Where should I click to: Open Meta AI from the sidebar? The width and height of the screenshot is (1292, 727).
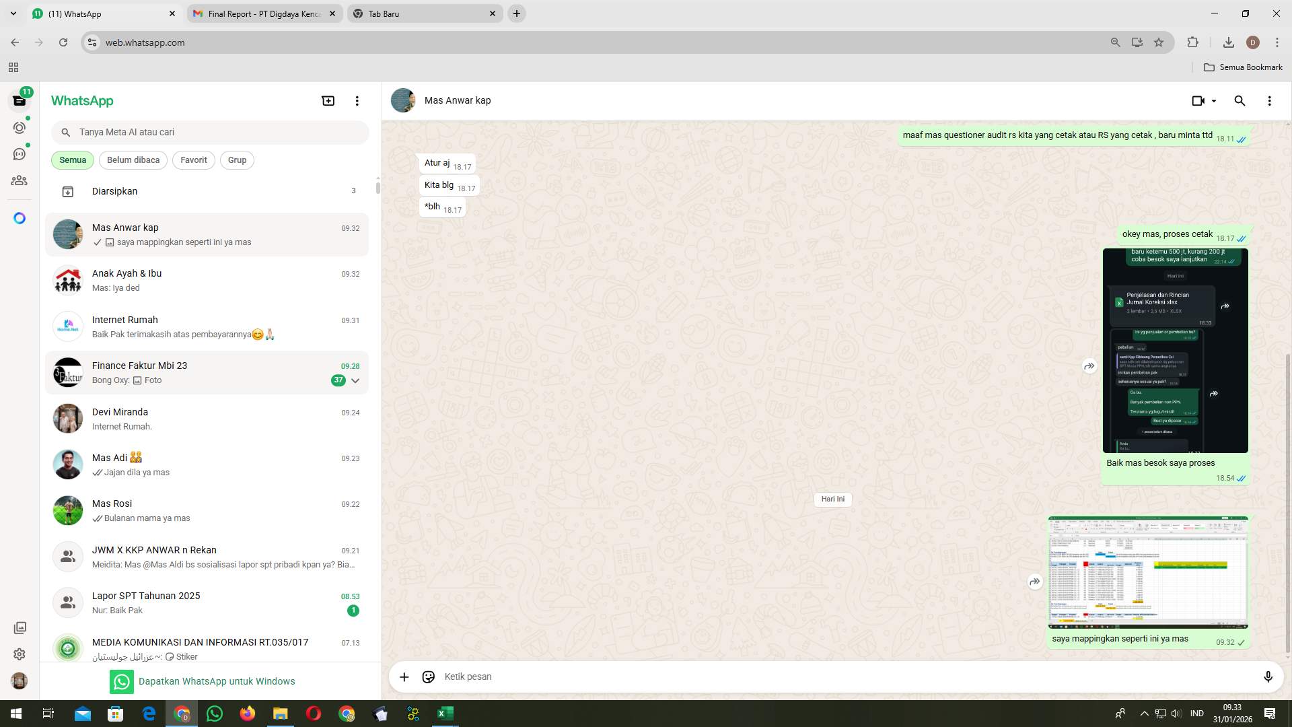[x=20, y=217]
